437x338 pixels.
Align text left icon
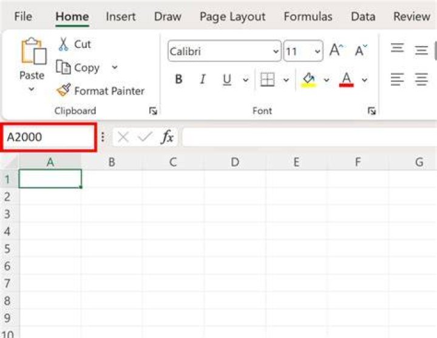(x=397, y=79)
